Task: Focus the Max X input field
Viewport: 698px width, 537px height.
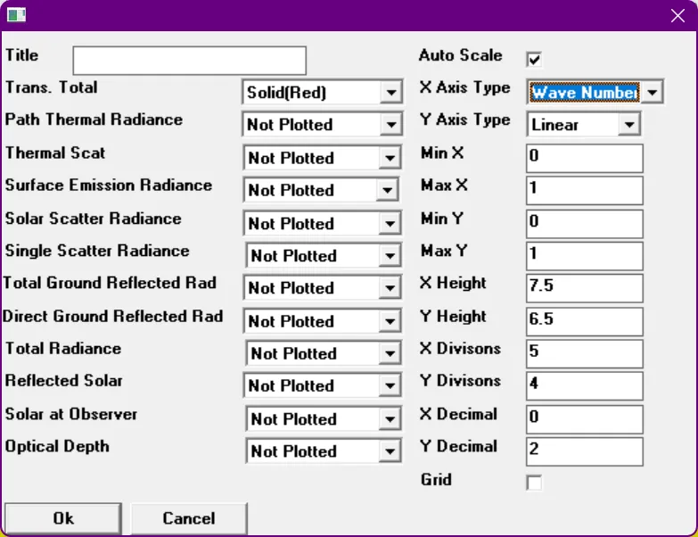Action: 584,191
